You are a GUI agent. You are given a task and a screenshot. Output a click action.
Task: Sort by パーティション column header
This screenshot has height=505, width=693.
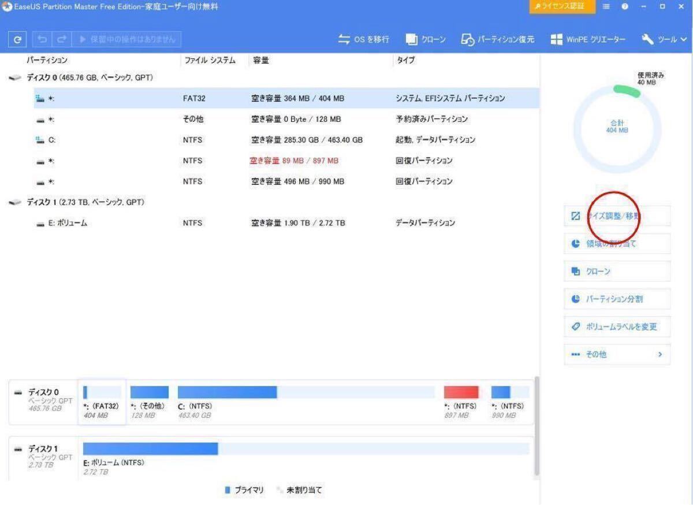pos(47,60)
